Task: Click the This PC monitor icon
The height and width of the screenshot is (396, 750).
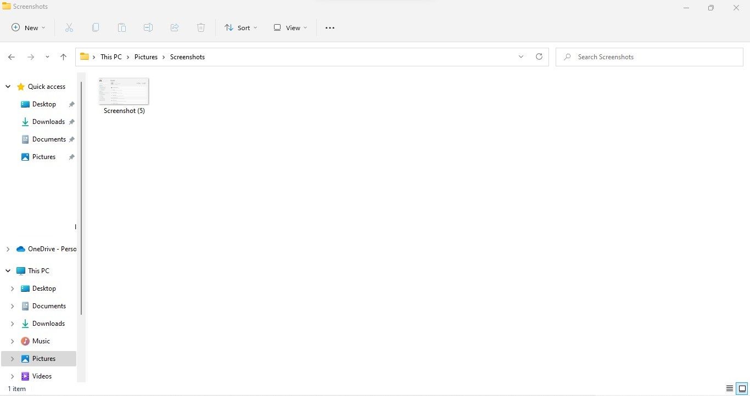Action: (21, 271)
